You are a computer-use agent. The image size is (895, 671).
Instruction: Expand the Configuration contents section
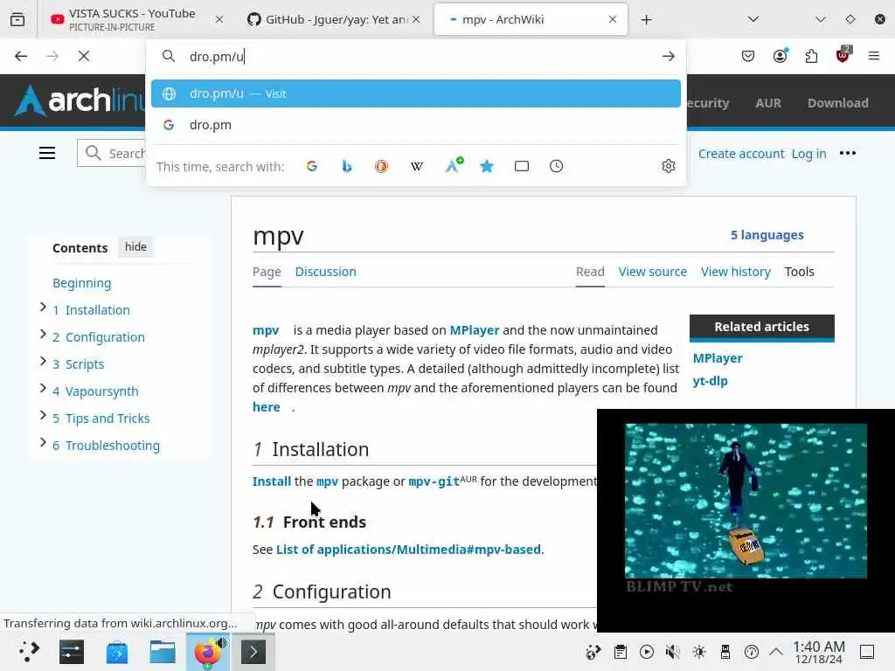point(43,335)
